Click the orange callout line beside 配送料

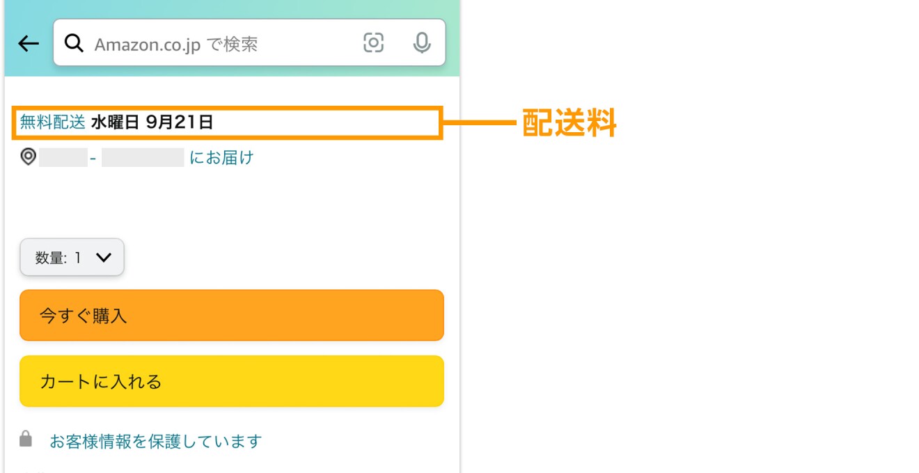(x=480, y=124)
